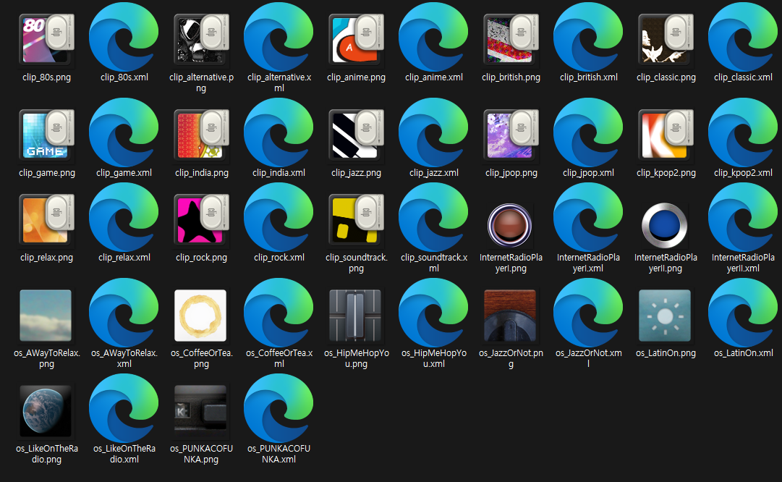Select the clip_anime.png image icon
Image resolution: width=782 pixels, height=482 pixels.
[356, 39]
